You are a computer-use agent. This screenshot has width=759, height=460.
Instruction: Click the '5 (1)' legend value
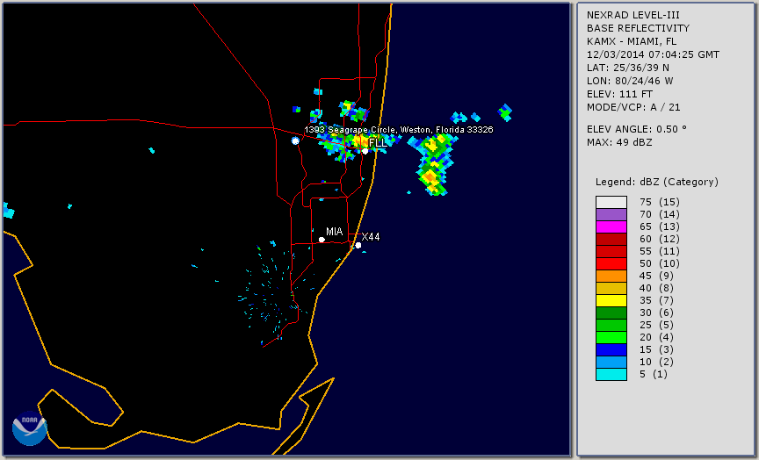pos(653,374)
